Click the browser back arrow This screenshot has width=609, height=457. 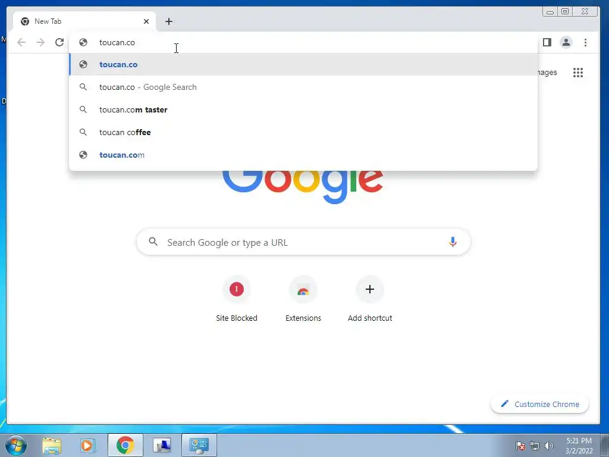click(21, 42)
